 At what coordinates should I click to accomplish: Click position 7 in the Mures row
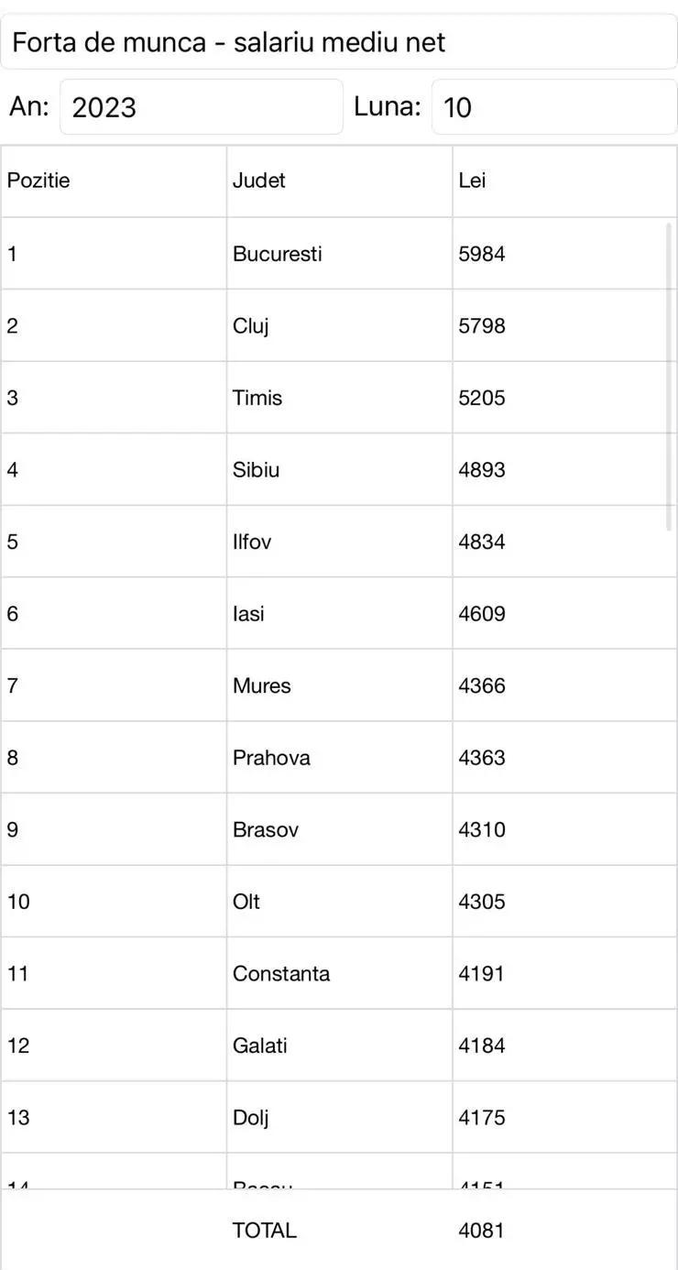coord(13,685)
